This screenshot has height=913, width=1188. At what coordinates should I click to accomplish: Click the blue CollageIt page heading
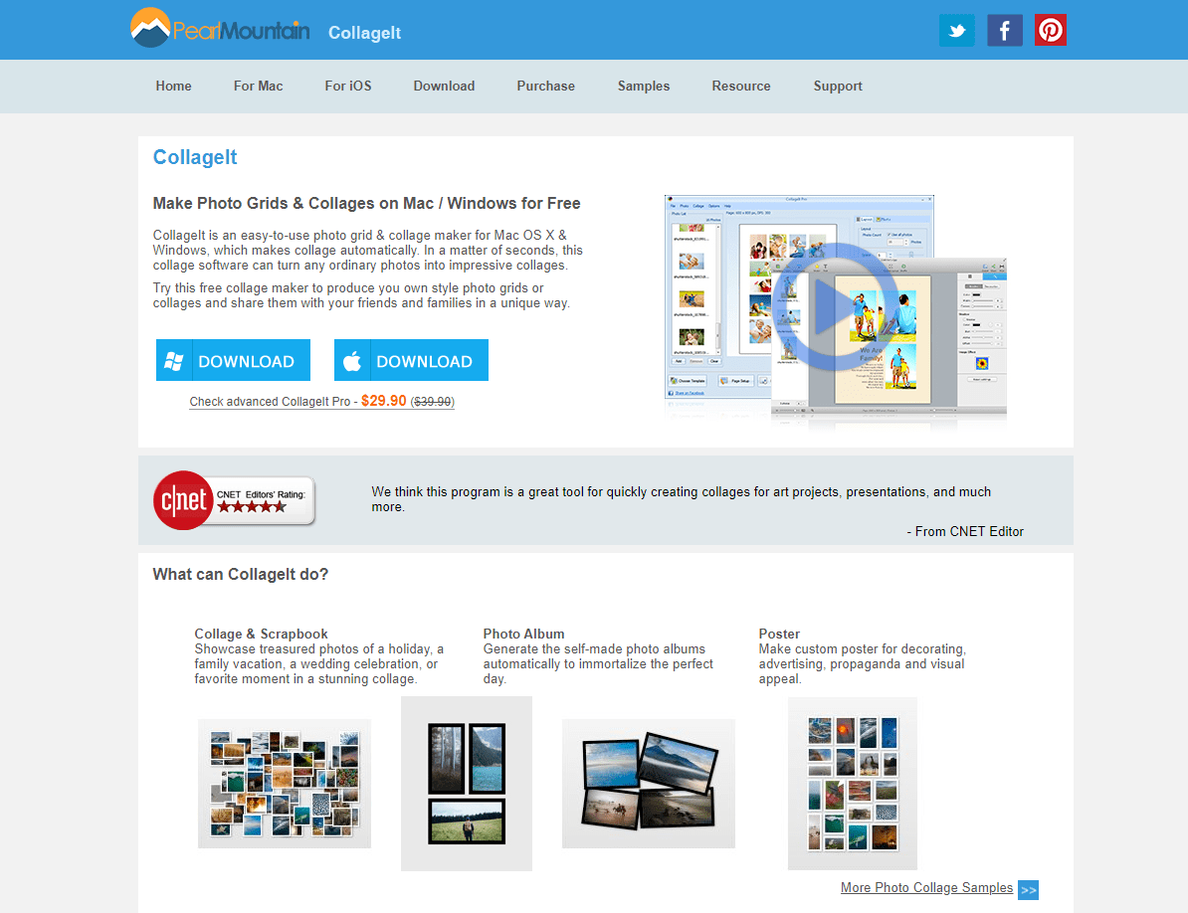click(195, 157)
